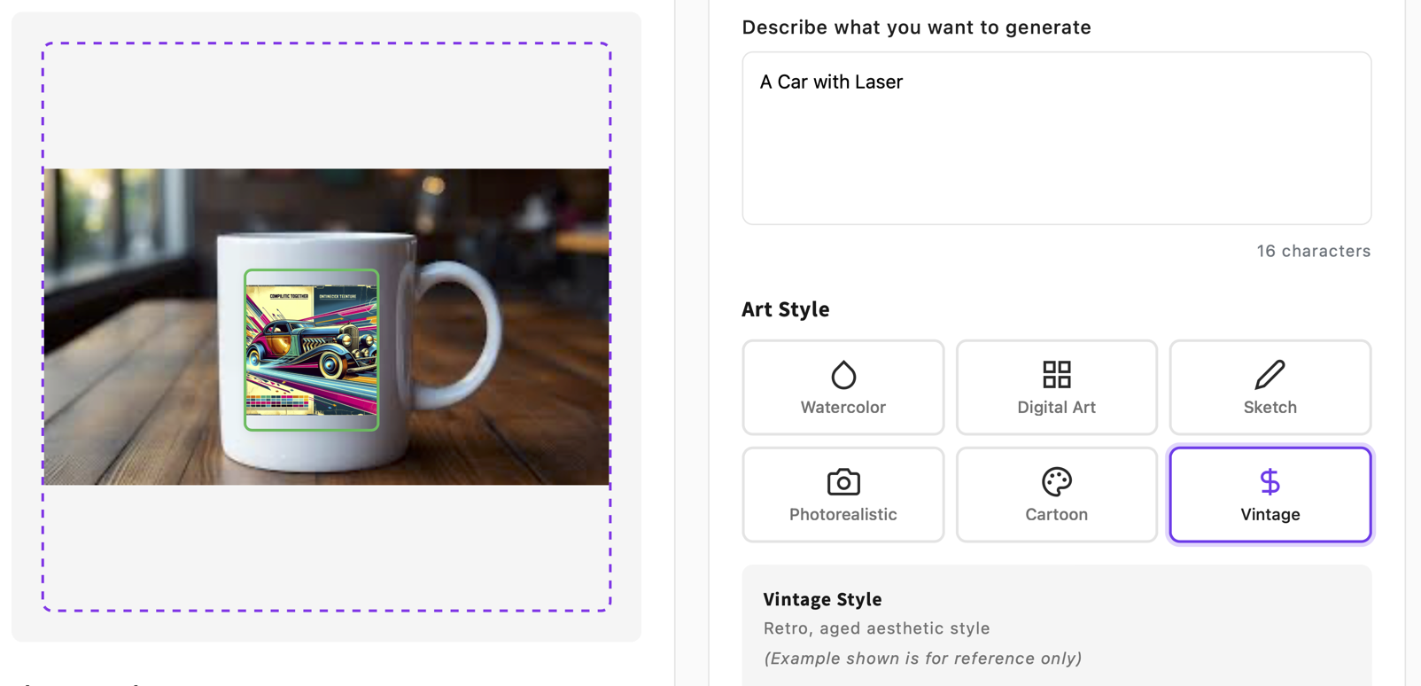Click the 16 characters counter label
The width and height of the screenshot is (1421, 686).
tap(1314, 251)
